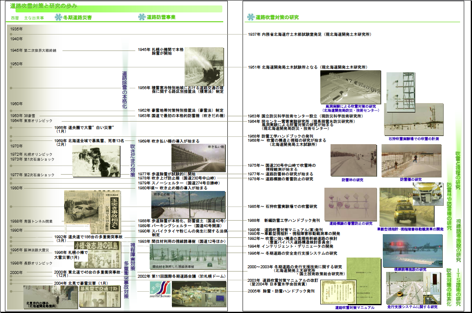This screenshot has height=313, width=472.
Task: Click the 防雪林の研究 caption
Action: coord(352,180)
